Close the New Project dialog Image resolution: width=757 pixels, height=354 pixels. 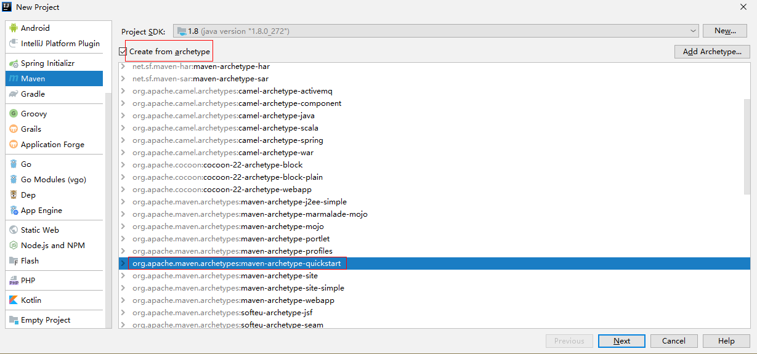point(743,7)
